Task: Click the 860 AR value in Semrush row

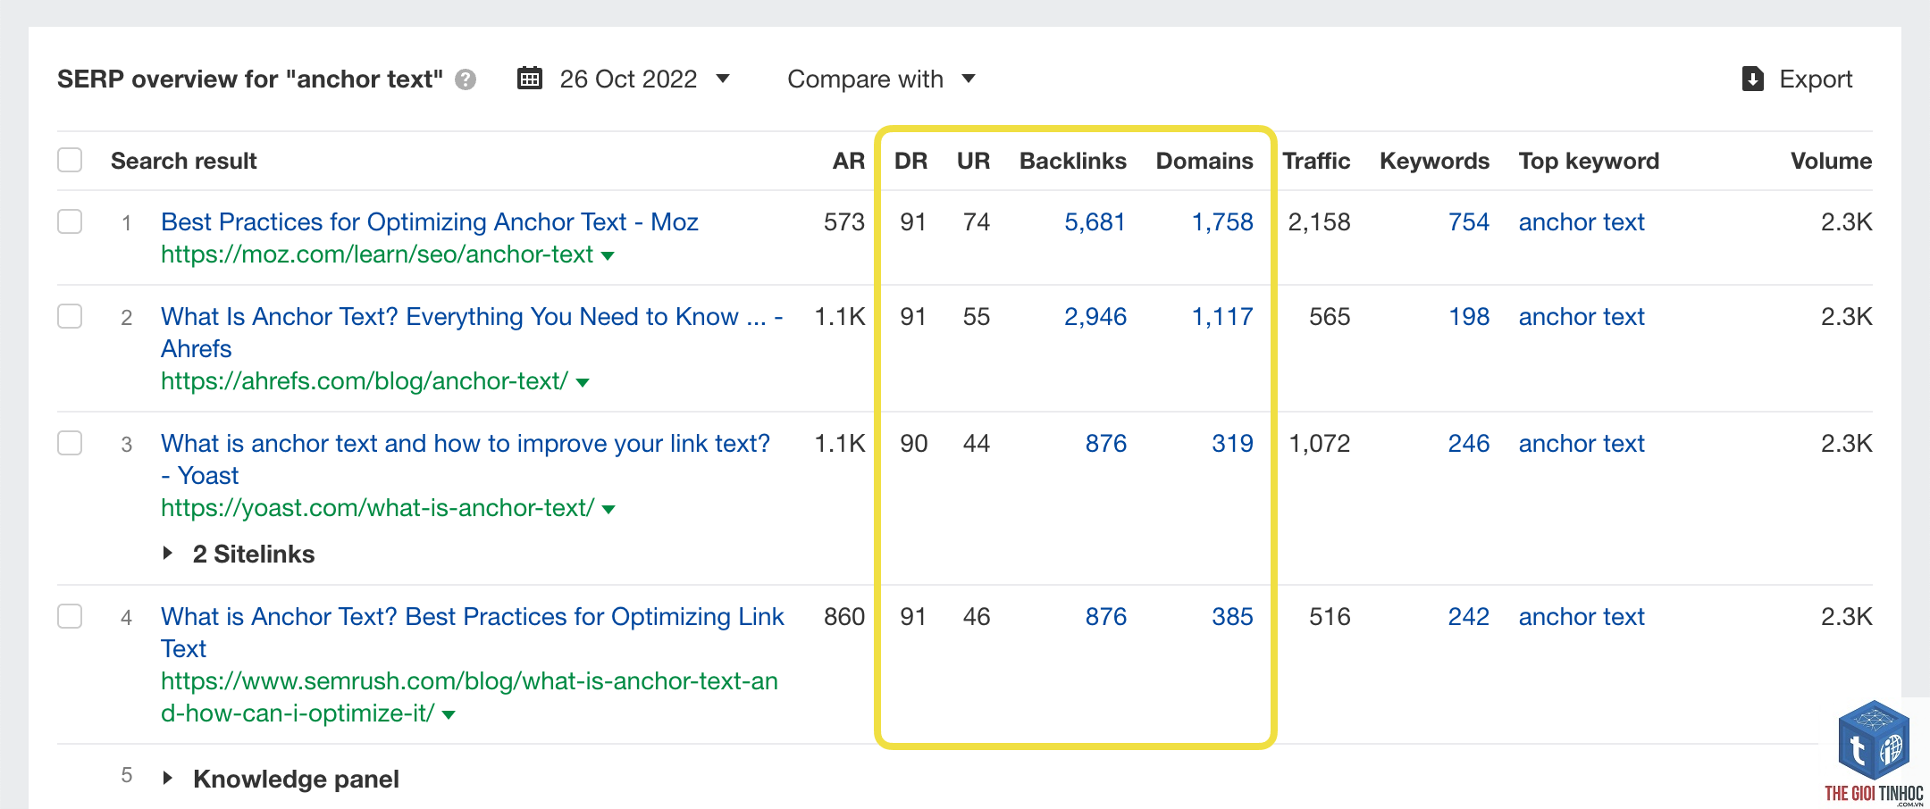Action: coord(844,616)
